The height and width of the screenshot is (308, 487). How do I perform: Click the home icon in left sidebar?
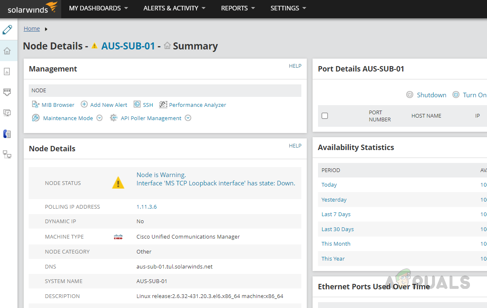(7, 51)
